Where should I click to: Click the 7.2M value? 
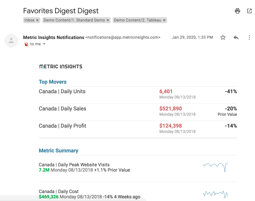[44, 170]
